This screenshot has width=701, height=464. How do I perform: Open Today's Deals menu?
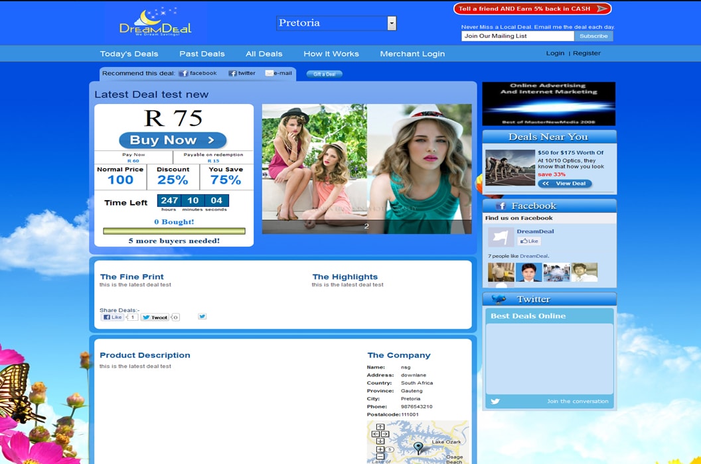(x=129, y=54)
